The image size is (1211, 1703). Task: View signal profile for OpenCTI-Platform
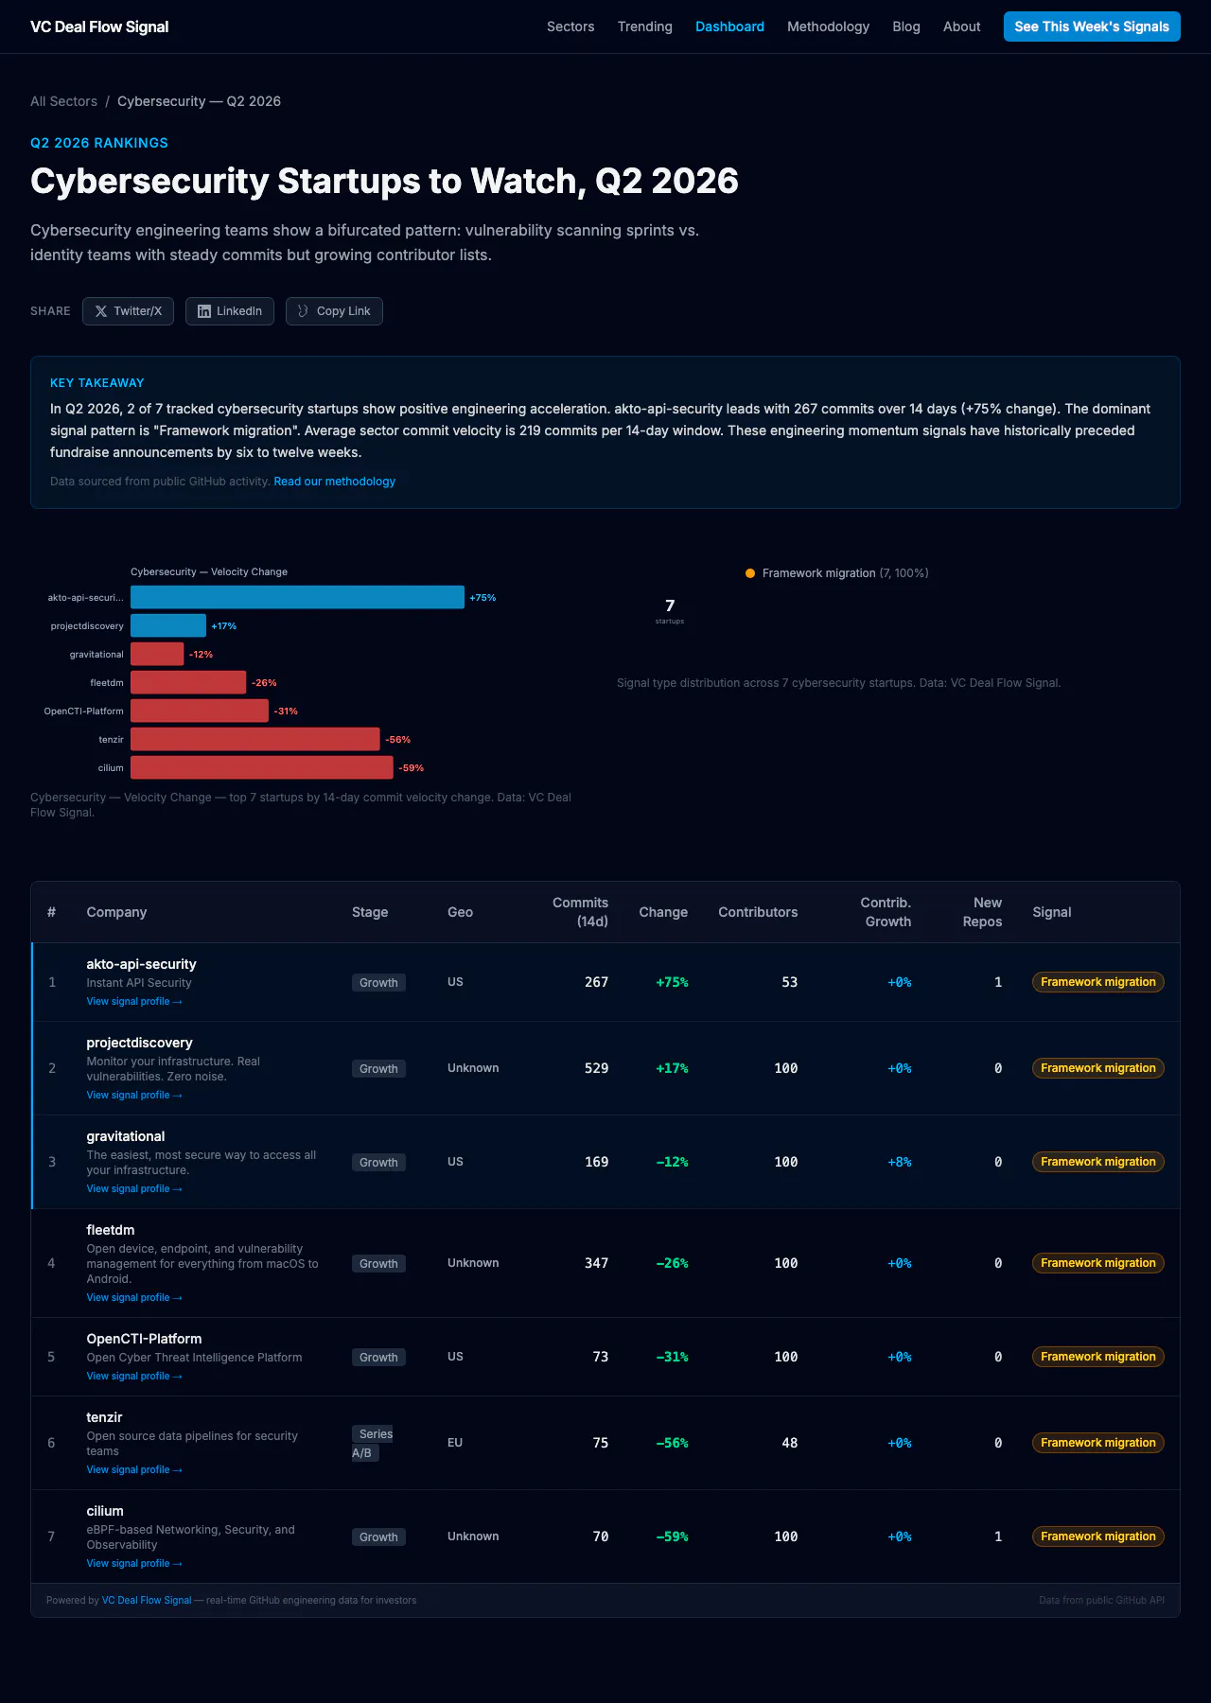click(x=134, y=1376)
